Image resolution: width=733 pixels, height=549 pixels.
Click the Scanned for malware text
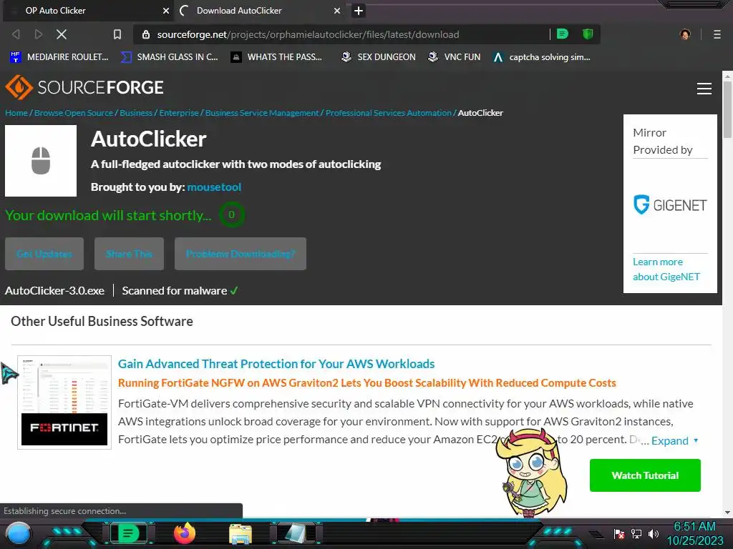pyautogui.click(x=175, y=290)
